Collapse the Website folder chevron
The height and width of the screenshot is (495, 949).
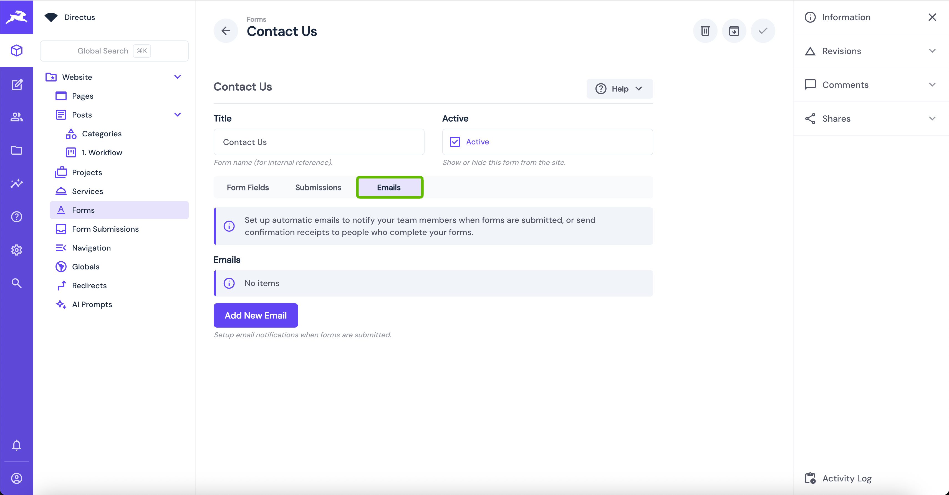178,77
